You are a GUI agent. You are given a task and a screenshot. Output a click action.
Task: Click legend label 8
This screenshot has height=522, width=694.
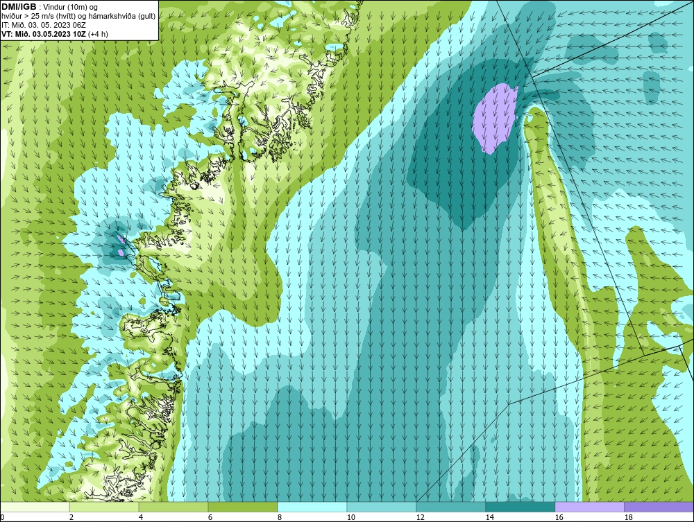(279, 517)
